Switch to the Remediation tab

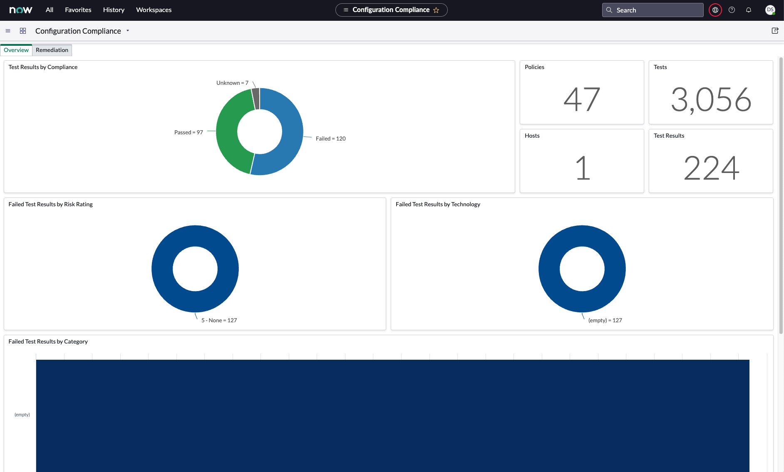pyautogui.click(x=52, y=50)
